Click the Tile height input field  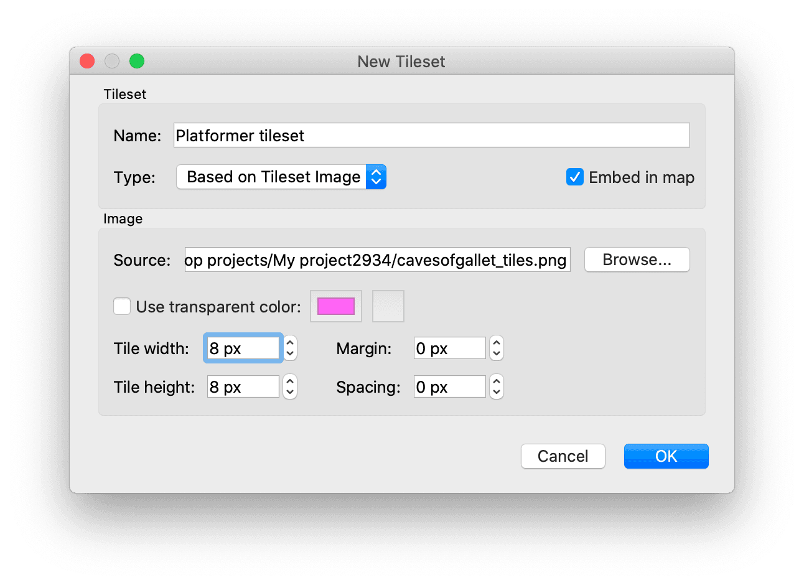(x=243, y=387)
